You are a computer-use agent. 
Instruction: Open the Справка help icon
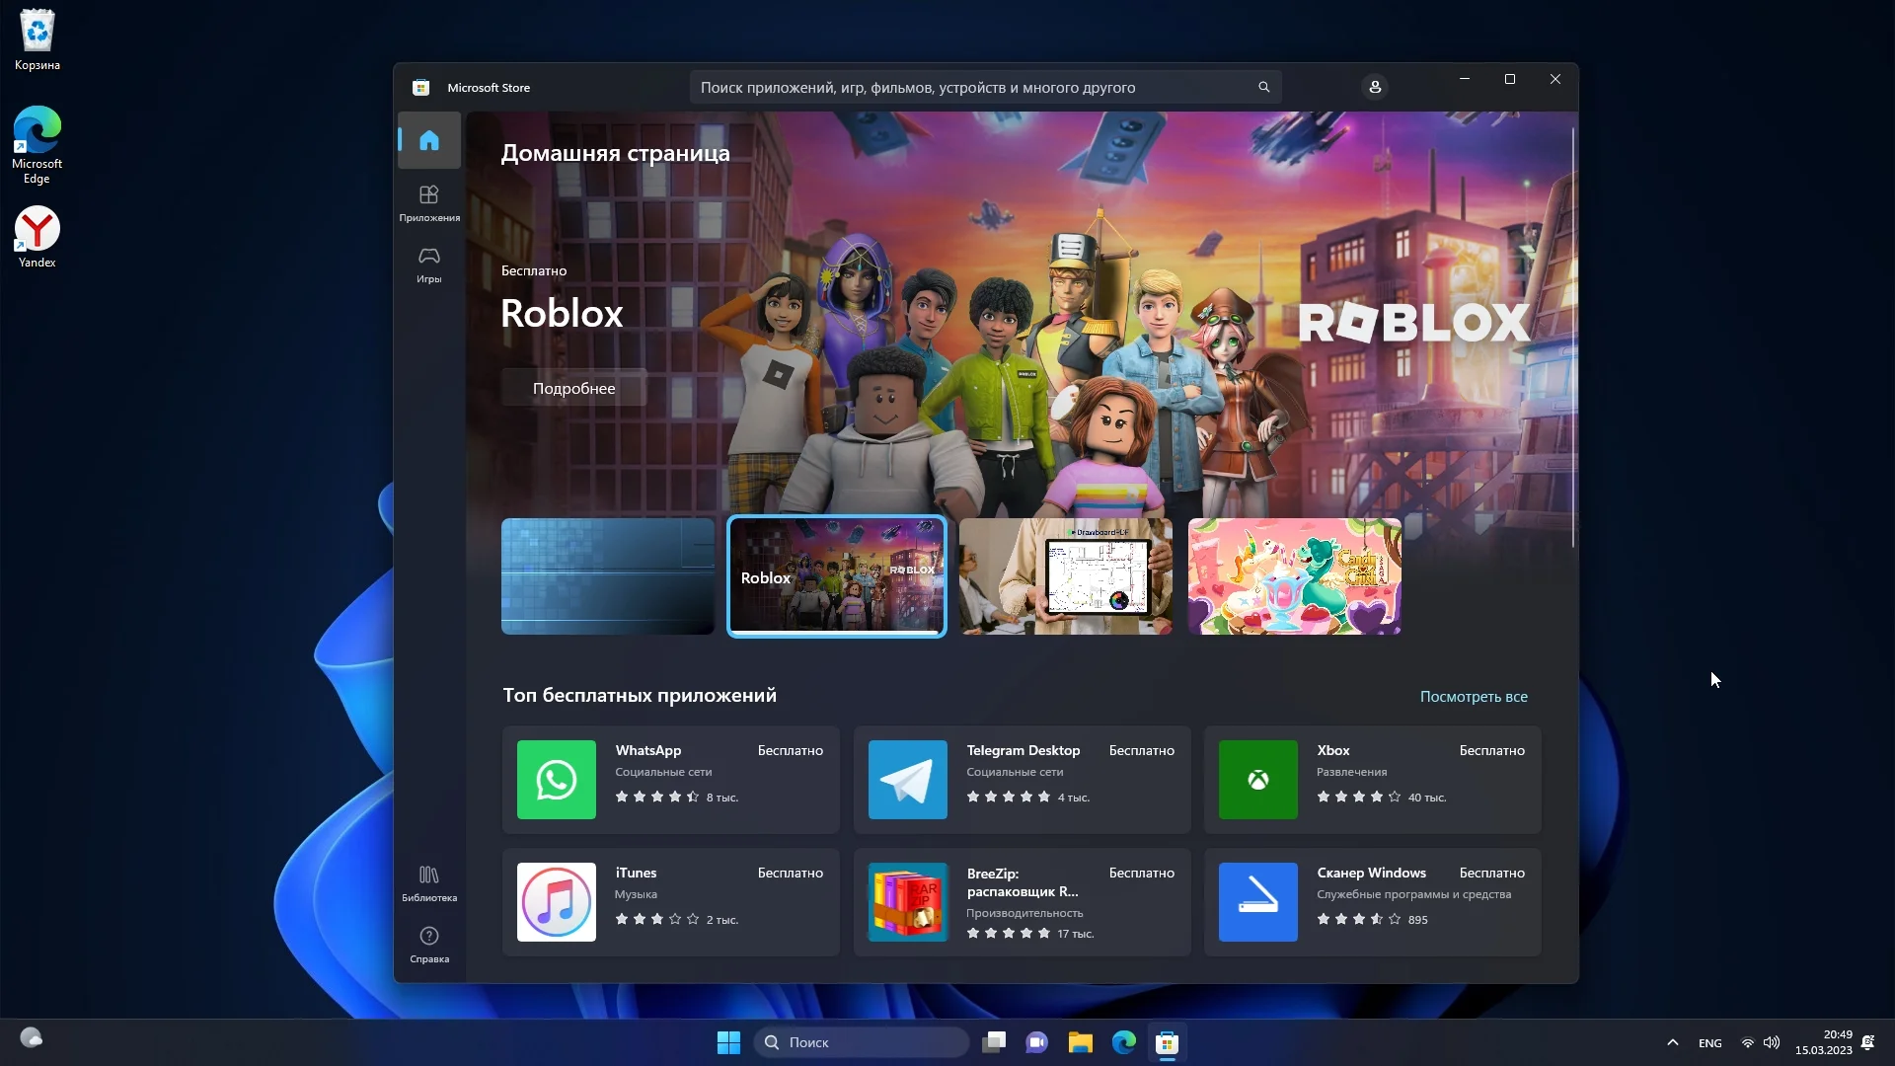(x=428, y=944)
